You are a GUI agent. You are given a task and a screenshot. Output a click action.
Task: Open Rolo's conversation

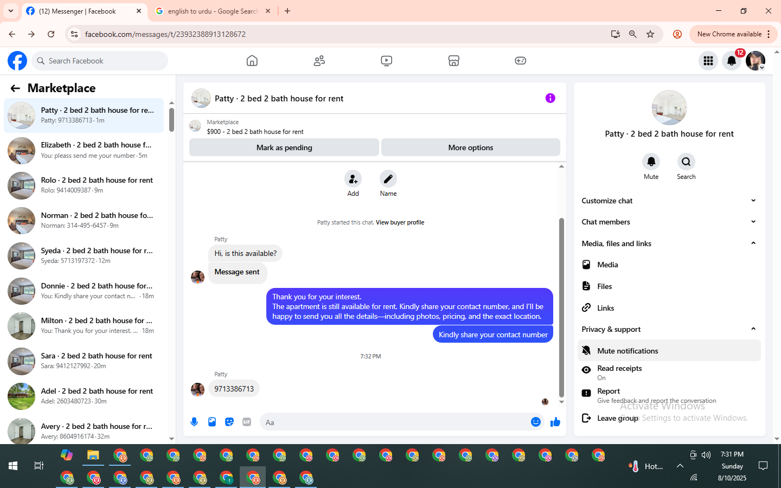click(x=84, y=185)
